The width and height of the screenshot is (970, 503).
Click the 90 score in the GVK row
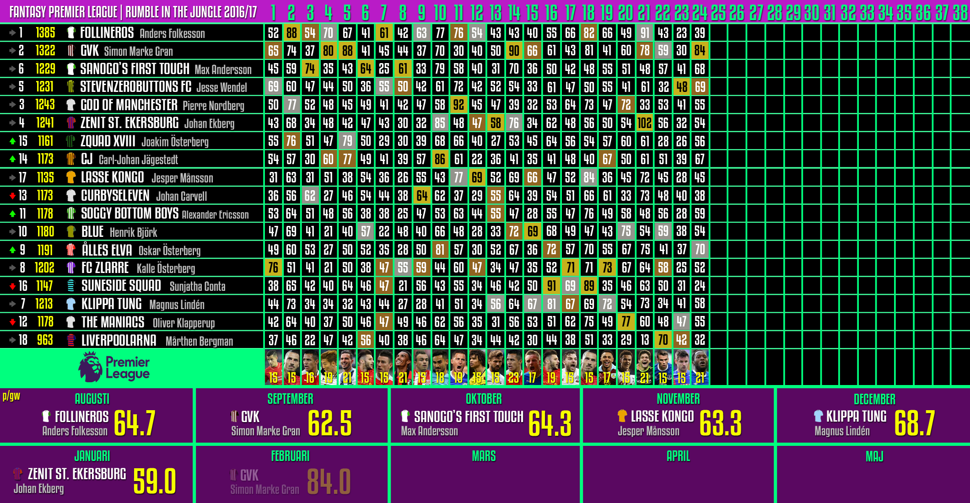[x=514, y=50]
